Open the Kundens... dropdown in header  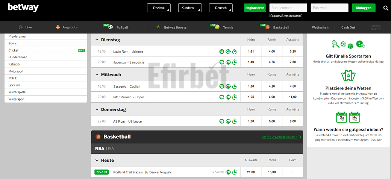(190, 8)
